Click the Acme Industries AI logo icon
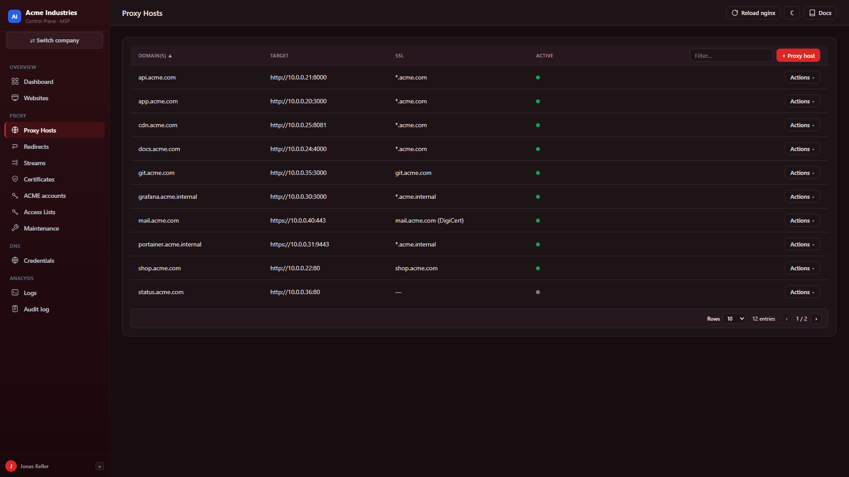Screen dimensions: 849x477 15,16
